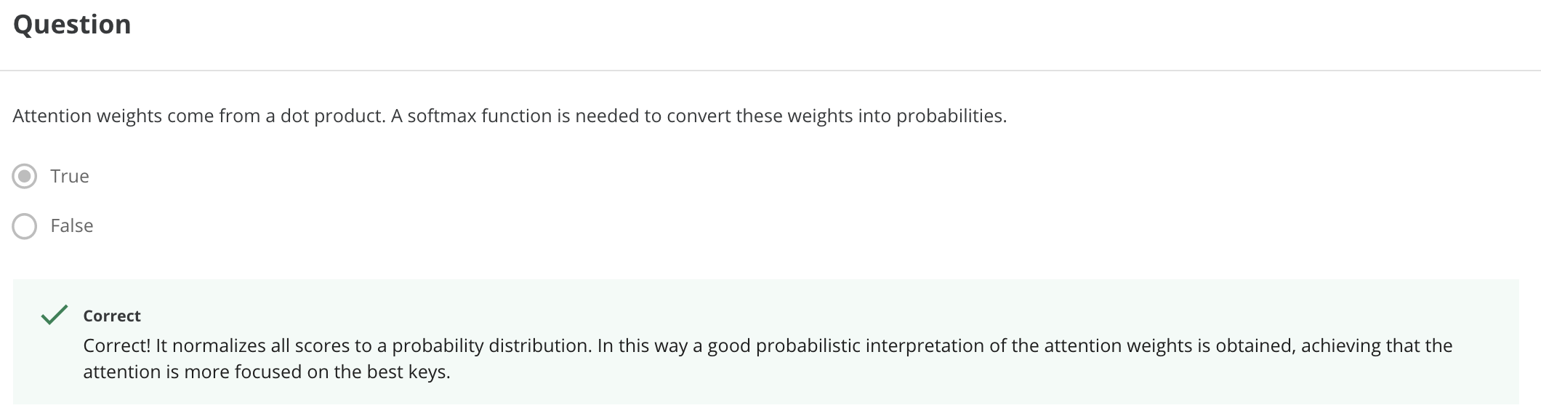Click the words 'softmax function' in the question
This screenshot has height=416, width=1541.
[479, 116]
